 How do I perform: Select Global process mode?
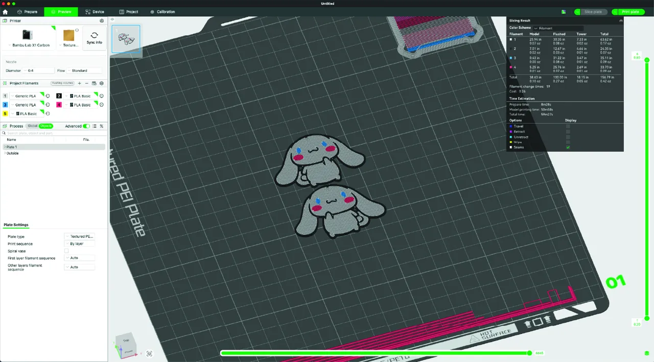32,126
